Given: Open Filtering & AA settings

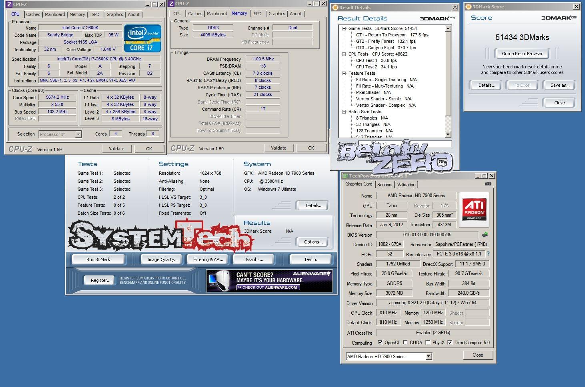Looking at the screenshot, I should click(x=208, y=259).
